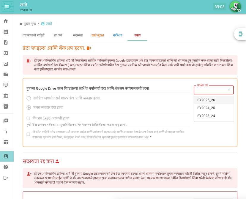The image size is (246, 199).
Task: Click the logout icon in the sidebar
Action: [6, 178]
